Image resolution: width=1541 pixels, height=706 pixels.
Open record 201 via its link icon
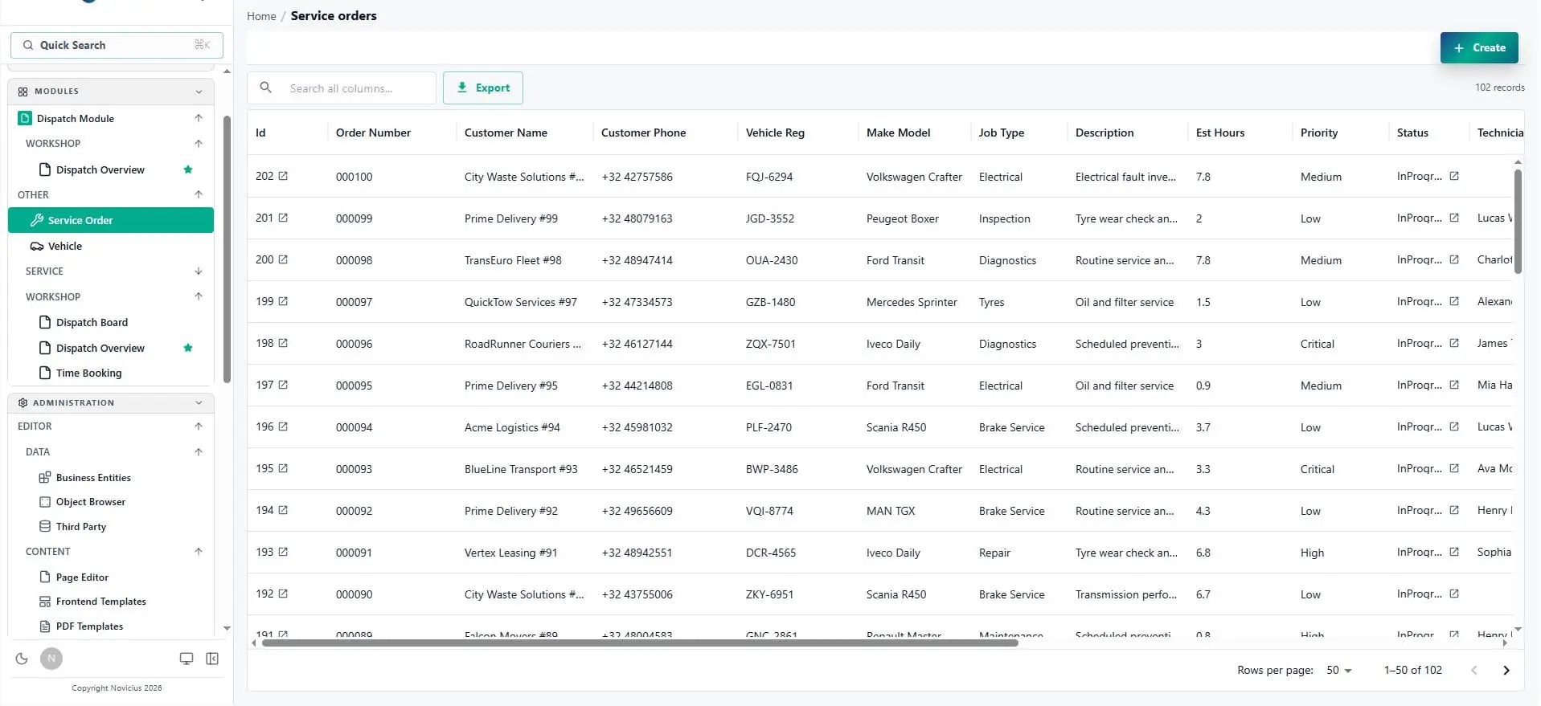[283, 218]
